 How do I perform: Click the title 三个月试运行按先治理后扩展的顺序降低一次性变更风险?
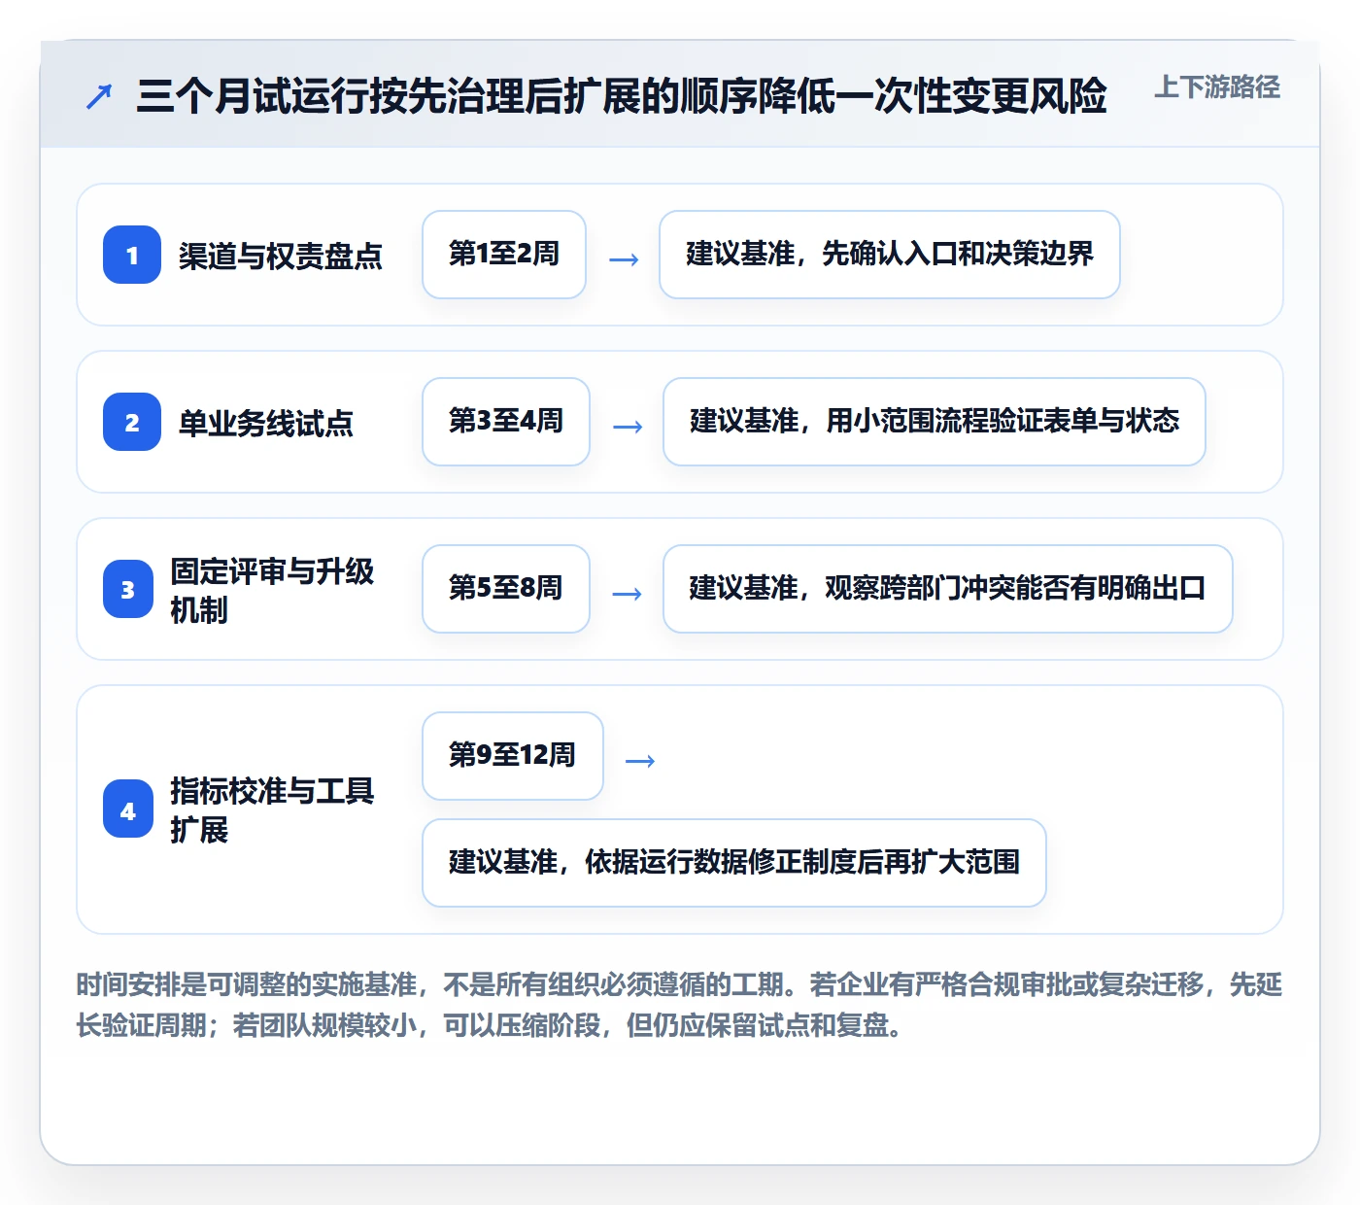click(622, 96)
